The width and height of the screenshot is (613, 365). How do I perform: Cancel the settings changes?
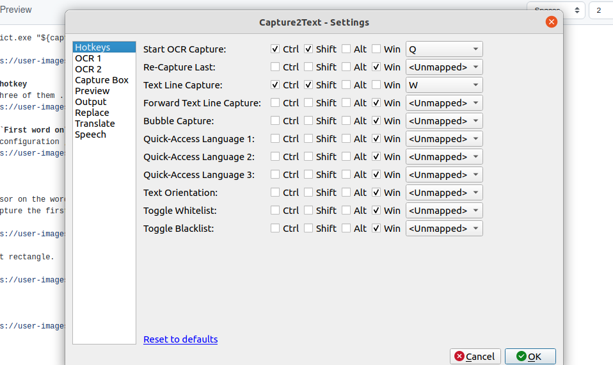point(475,357)
